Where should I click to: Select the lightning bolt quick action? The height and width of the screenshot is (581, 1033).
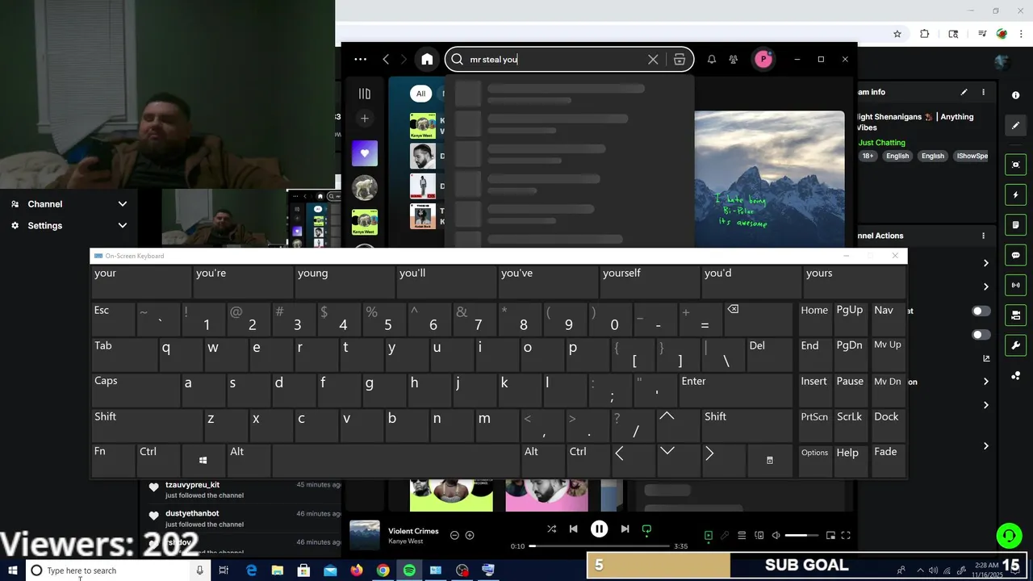[1015, 194]
